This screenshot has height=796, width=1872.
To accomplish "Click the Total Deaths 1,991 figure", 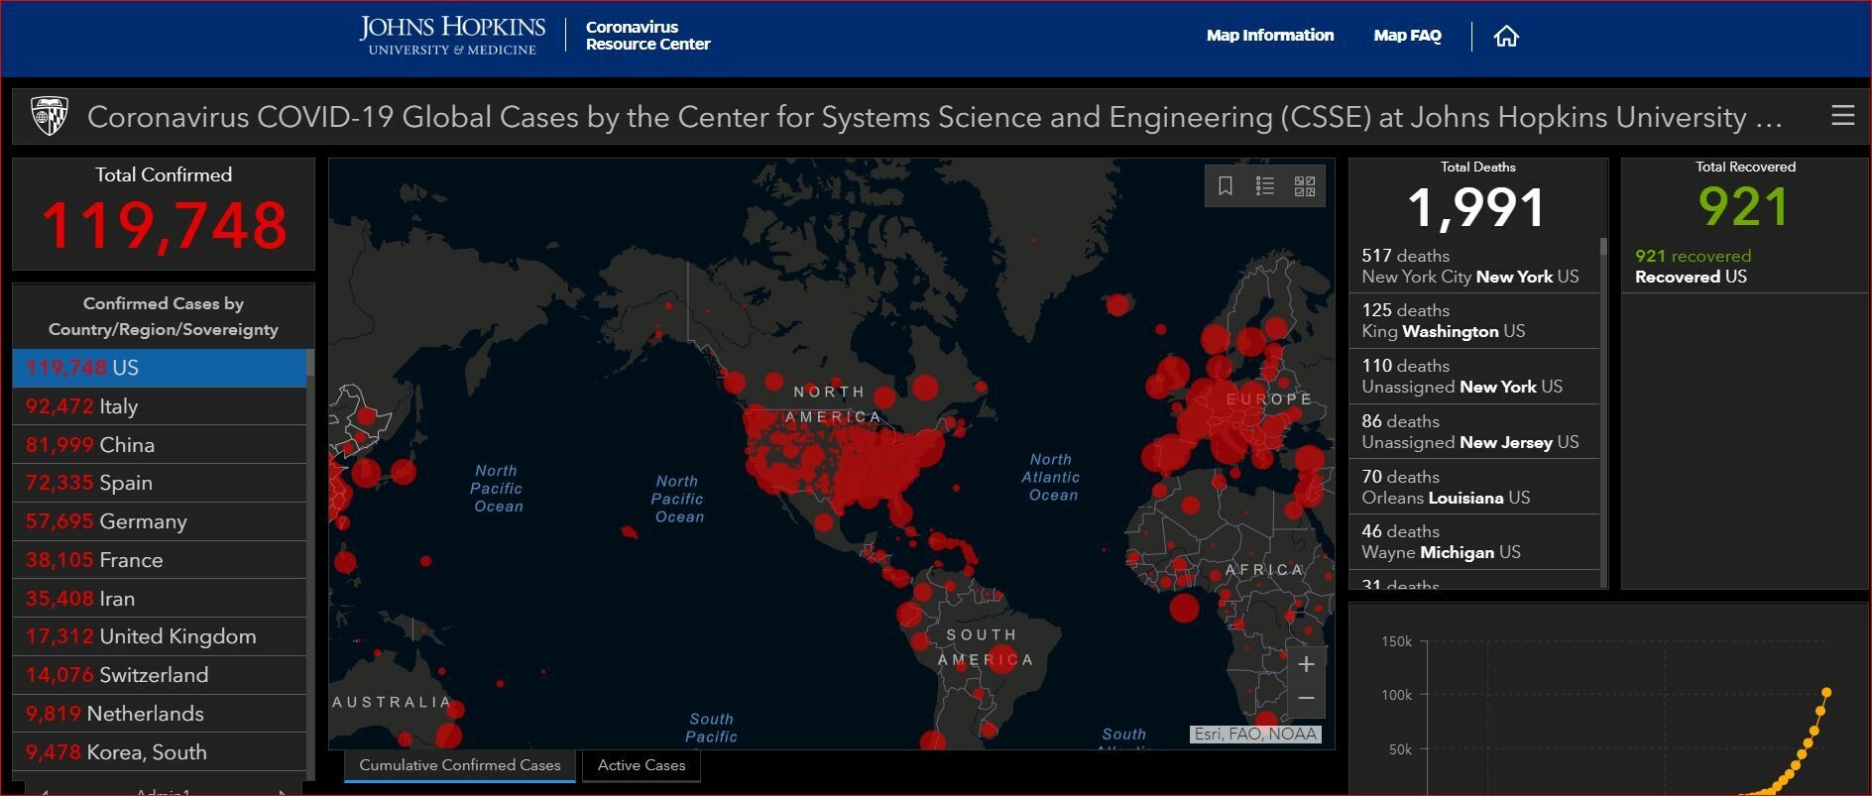I will [x=1477, y=208].
